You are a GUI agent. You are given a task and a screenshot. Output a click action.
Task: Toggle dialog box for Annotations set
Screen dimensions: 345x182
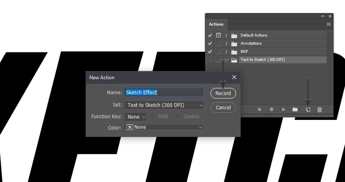tap(218, 43)
